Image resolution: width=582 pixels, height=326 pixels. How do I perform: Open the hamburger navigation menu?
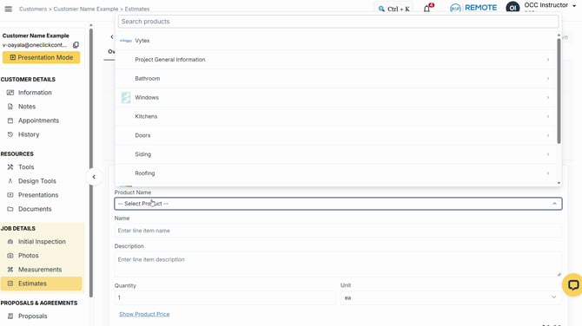(8, 9)
